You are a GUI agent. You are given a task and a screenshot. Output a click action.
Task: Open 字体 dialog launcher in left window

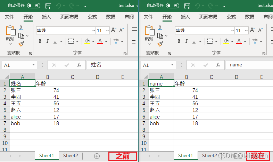[125, 54]
